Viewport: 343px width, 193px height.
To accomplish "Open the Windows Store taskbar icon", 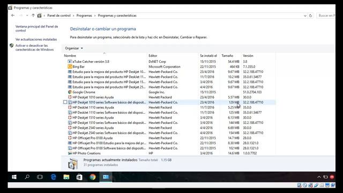I will click(x=79, y=177).
